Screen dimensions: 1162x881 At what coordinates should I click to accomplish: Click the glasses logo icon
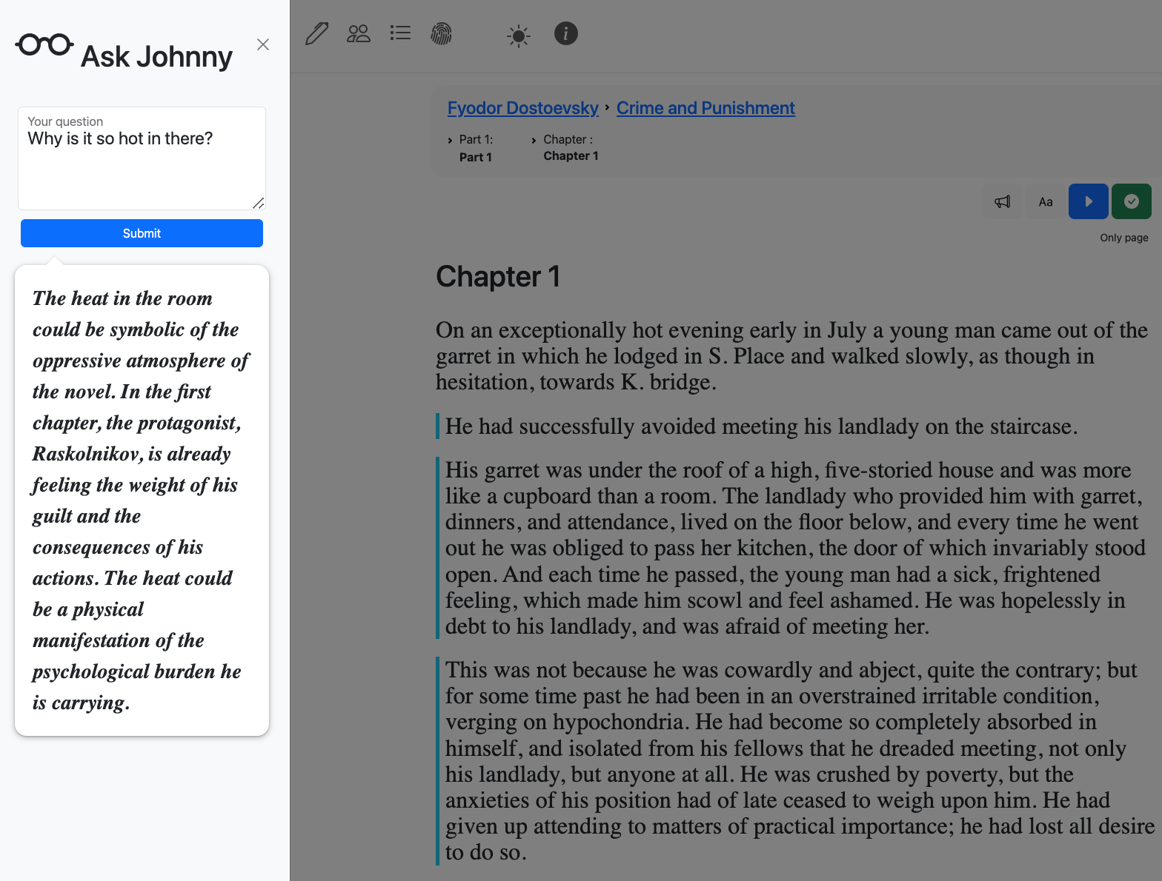pos(44,45)
